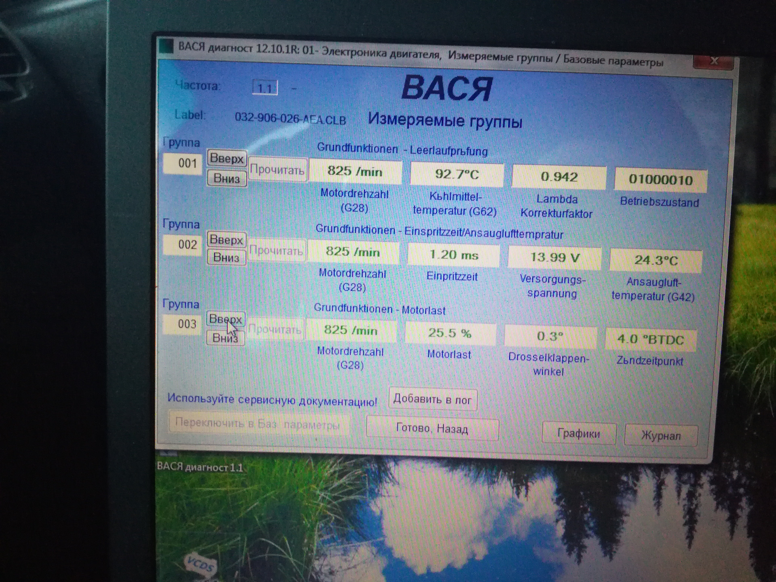Viewport: 776px width, 582px height.
Task: Select the 1.20 ms injection time value
Action: coord(453,255)
